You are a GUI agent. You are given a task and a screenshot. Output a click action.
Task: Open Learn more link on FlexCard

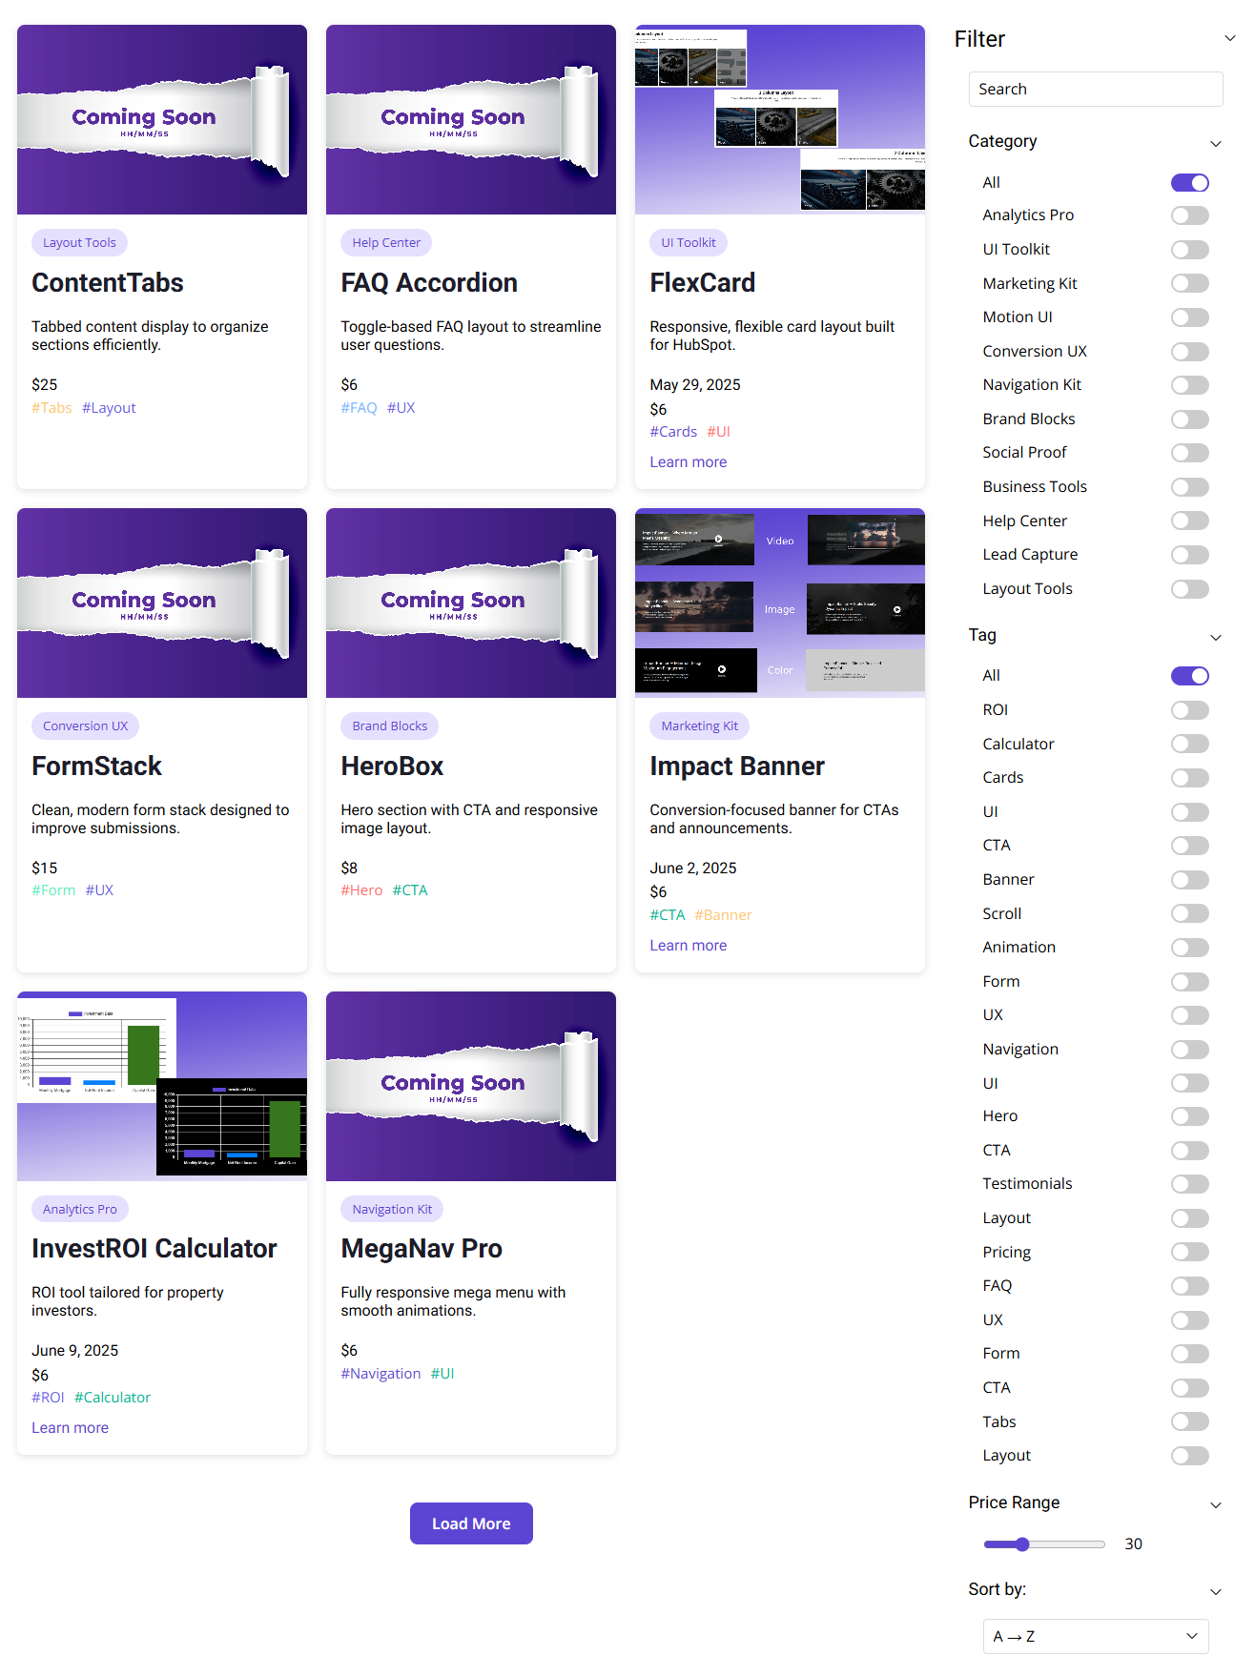pos(688,462)
